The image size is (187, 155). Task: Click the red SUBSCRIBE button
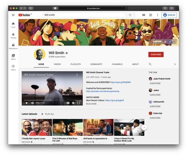[156, 54]
